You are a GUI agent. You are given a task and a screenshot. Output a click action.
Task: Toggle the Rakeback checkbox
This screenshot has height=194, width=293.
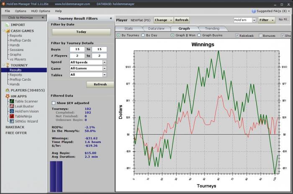[237, 36]
